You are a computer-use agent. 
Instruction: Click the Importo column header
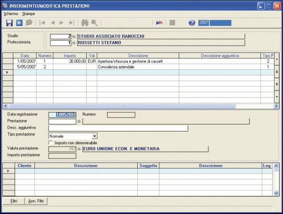[70, 56]
